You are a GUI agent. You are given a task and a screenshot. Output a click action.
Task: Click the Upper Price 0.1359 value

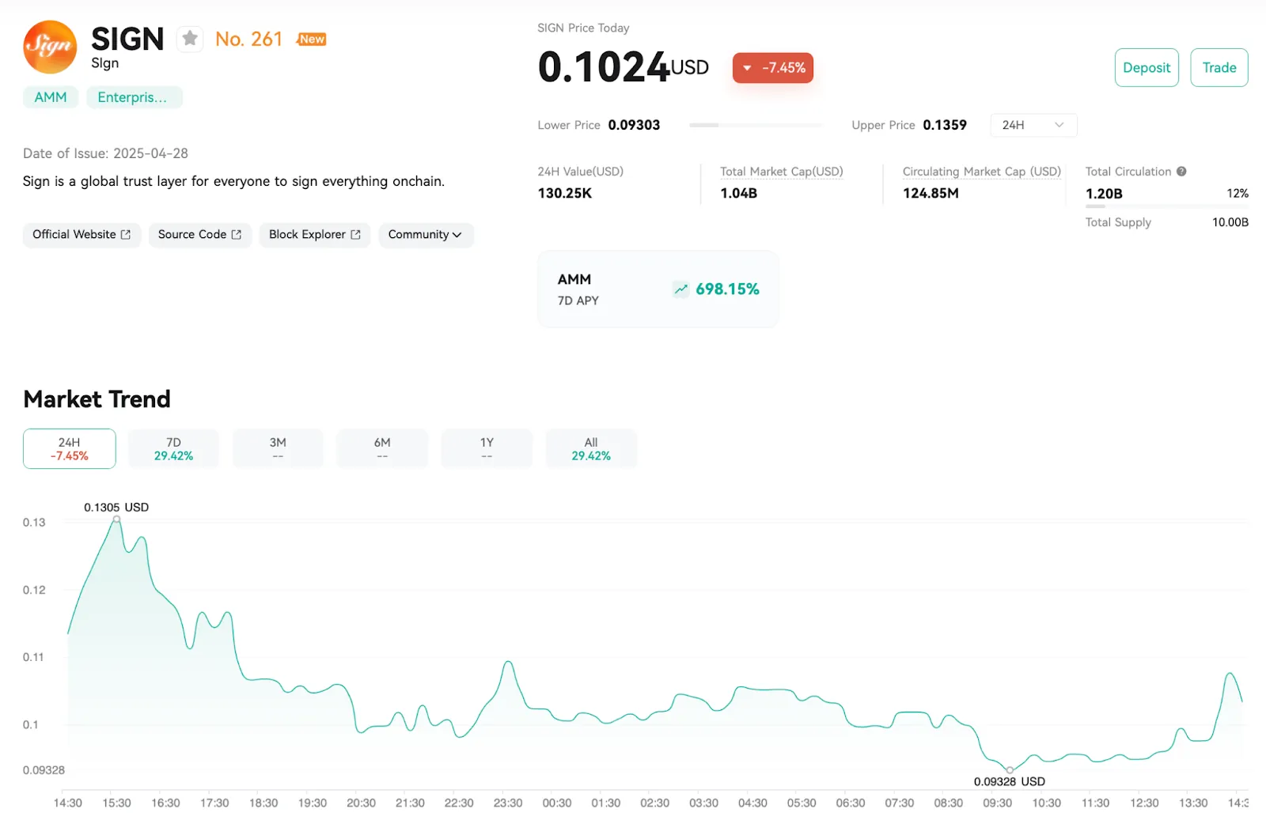coord(945,125)
